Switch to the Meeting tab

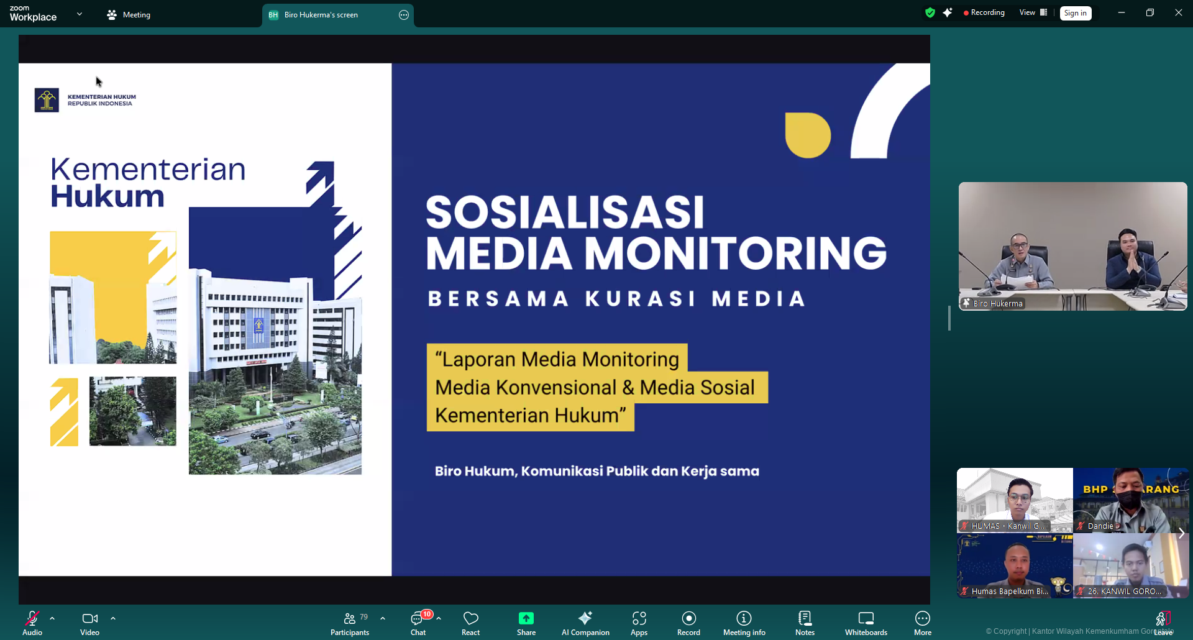[129, 15]
